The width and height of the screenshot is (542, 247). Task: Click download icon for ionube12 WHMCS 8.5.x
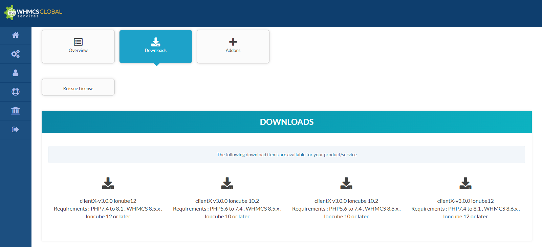(x=108, y=183)
